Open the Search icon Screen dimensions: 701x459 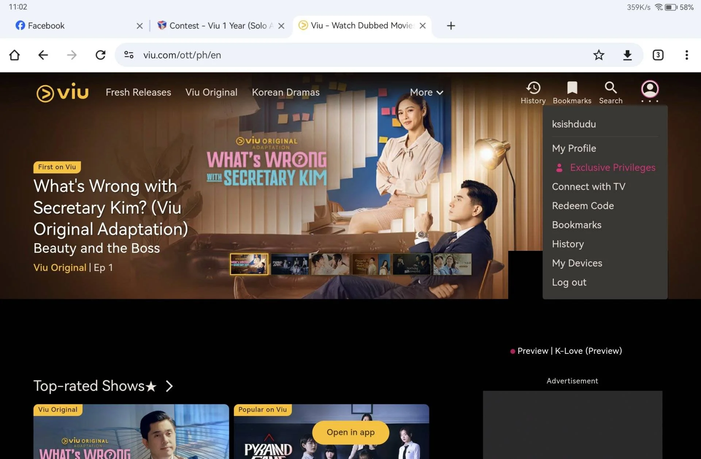611,93
